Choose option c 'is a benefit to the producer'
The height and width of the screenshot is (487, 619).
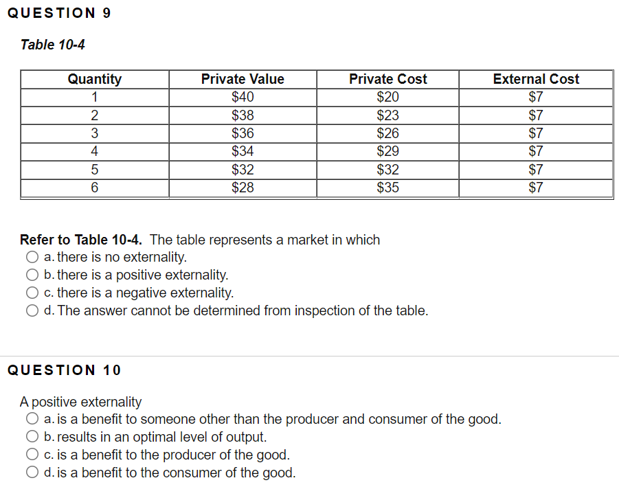pos(32,455)
